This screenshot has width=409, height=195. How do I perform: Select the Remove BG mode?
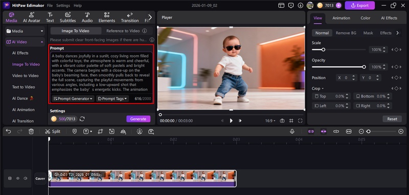click(346, 33)
